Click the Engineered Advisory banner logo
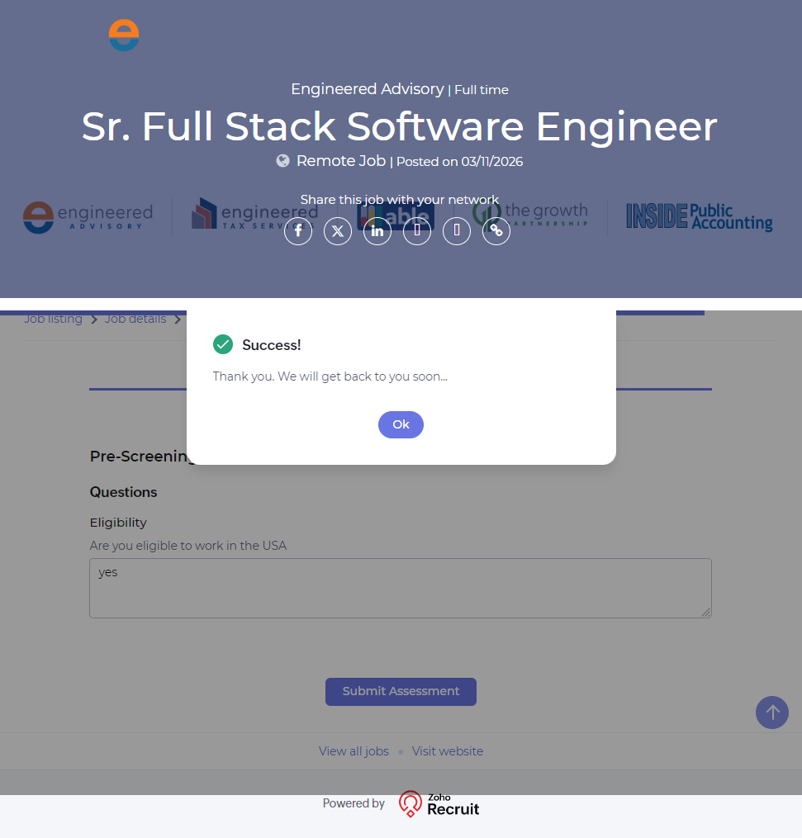This screenshot has width=802, height=838. [88, 216]
